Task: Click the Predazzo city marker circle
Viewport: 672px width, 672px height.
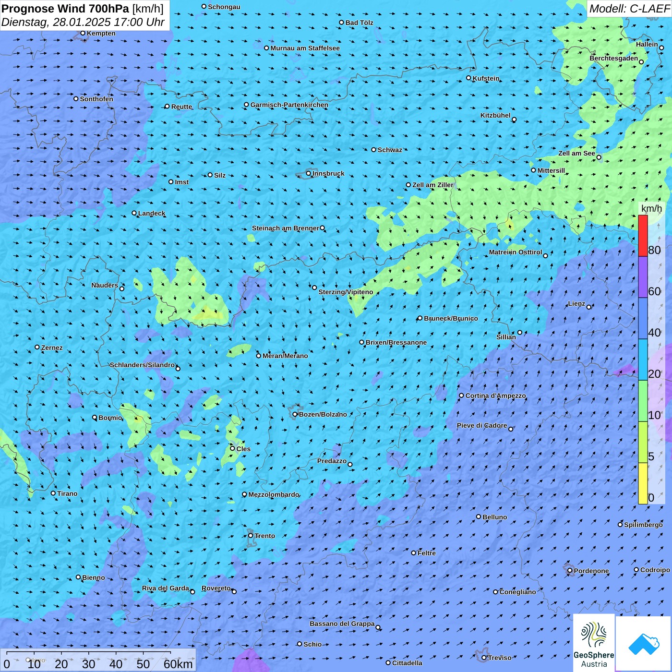Action: coord(350,464)
